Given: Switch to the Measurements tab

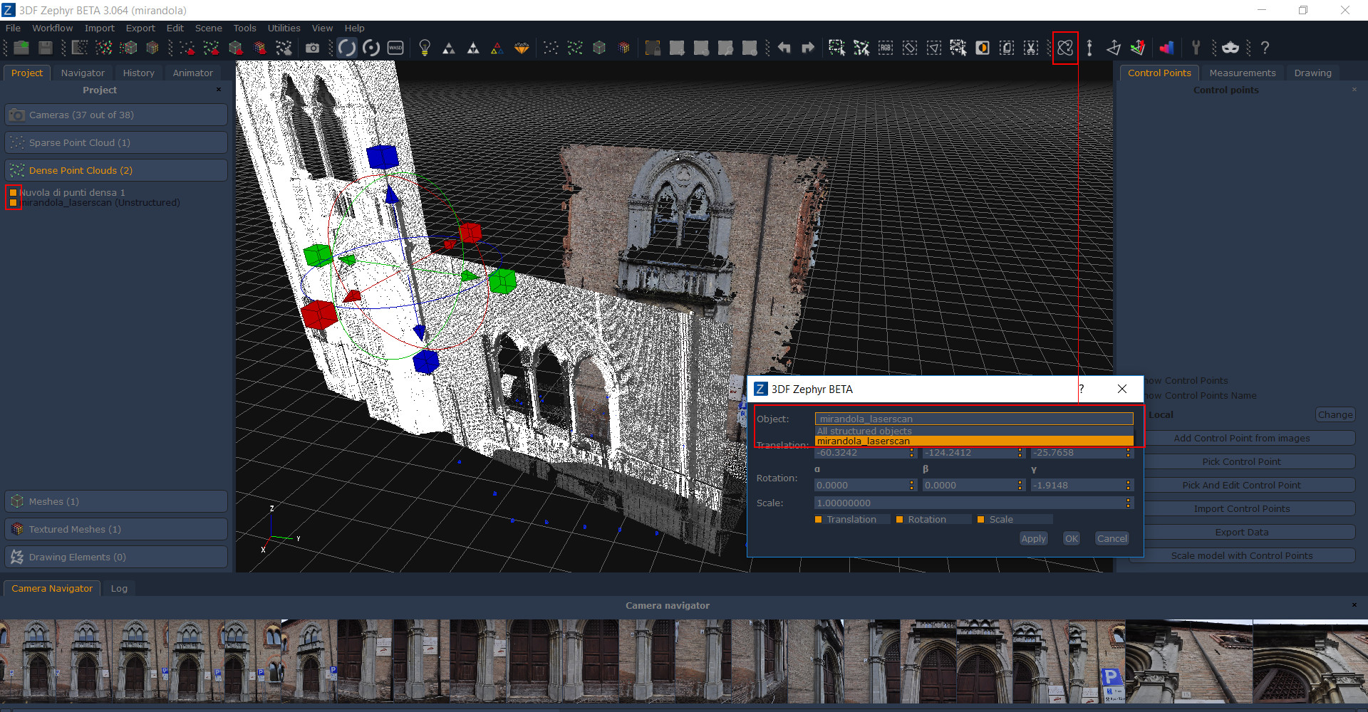Looking at the screenshot, I should click(1241, 73).
